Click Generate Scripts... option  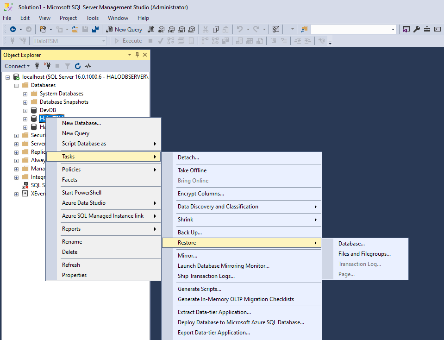[x=242, y=289]
